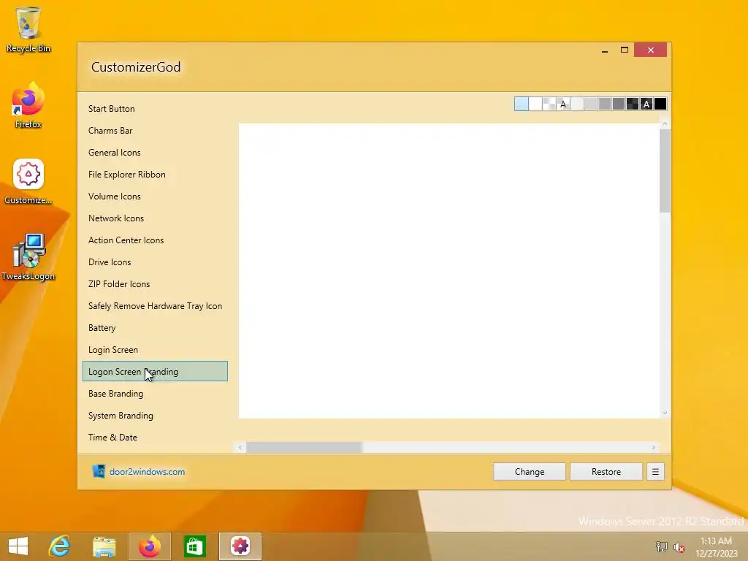Choose the solid black preview background swatch
Viewport: 748px width, 561px height.
660,104
